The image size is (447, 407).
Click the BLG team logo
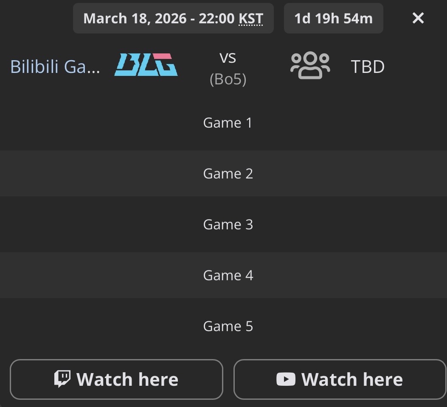pos(146,65)
